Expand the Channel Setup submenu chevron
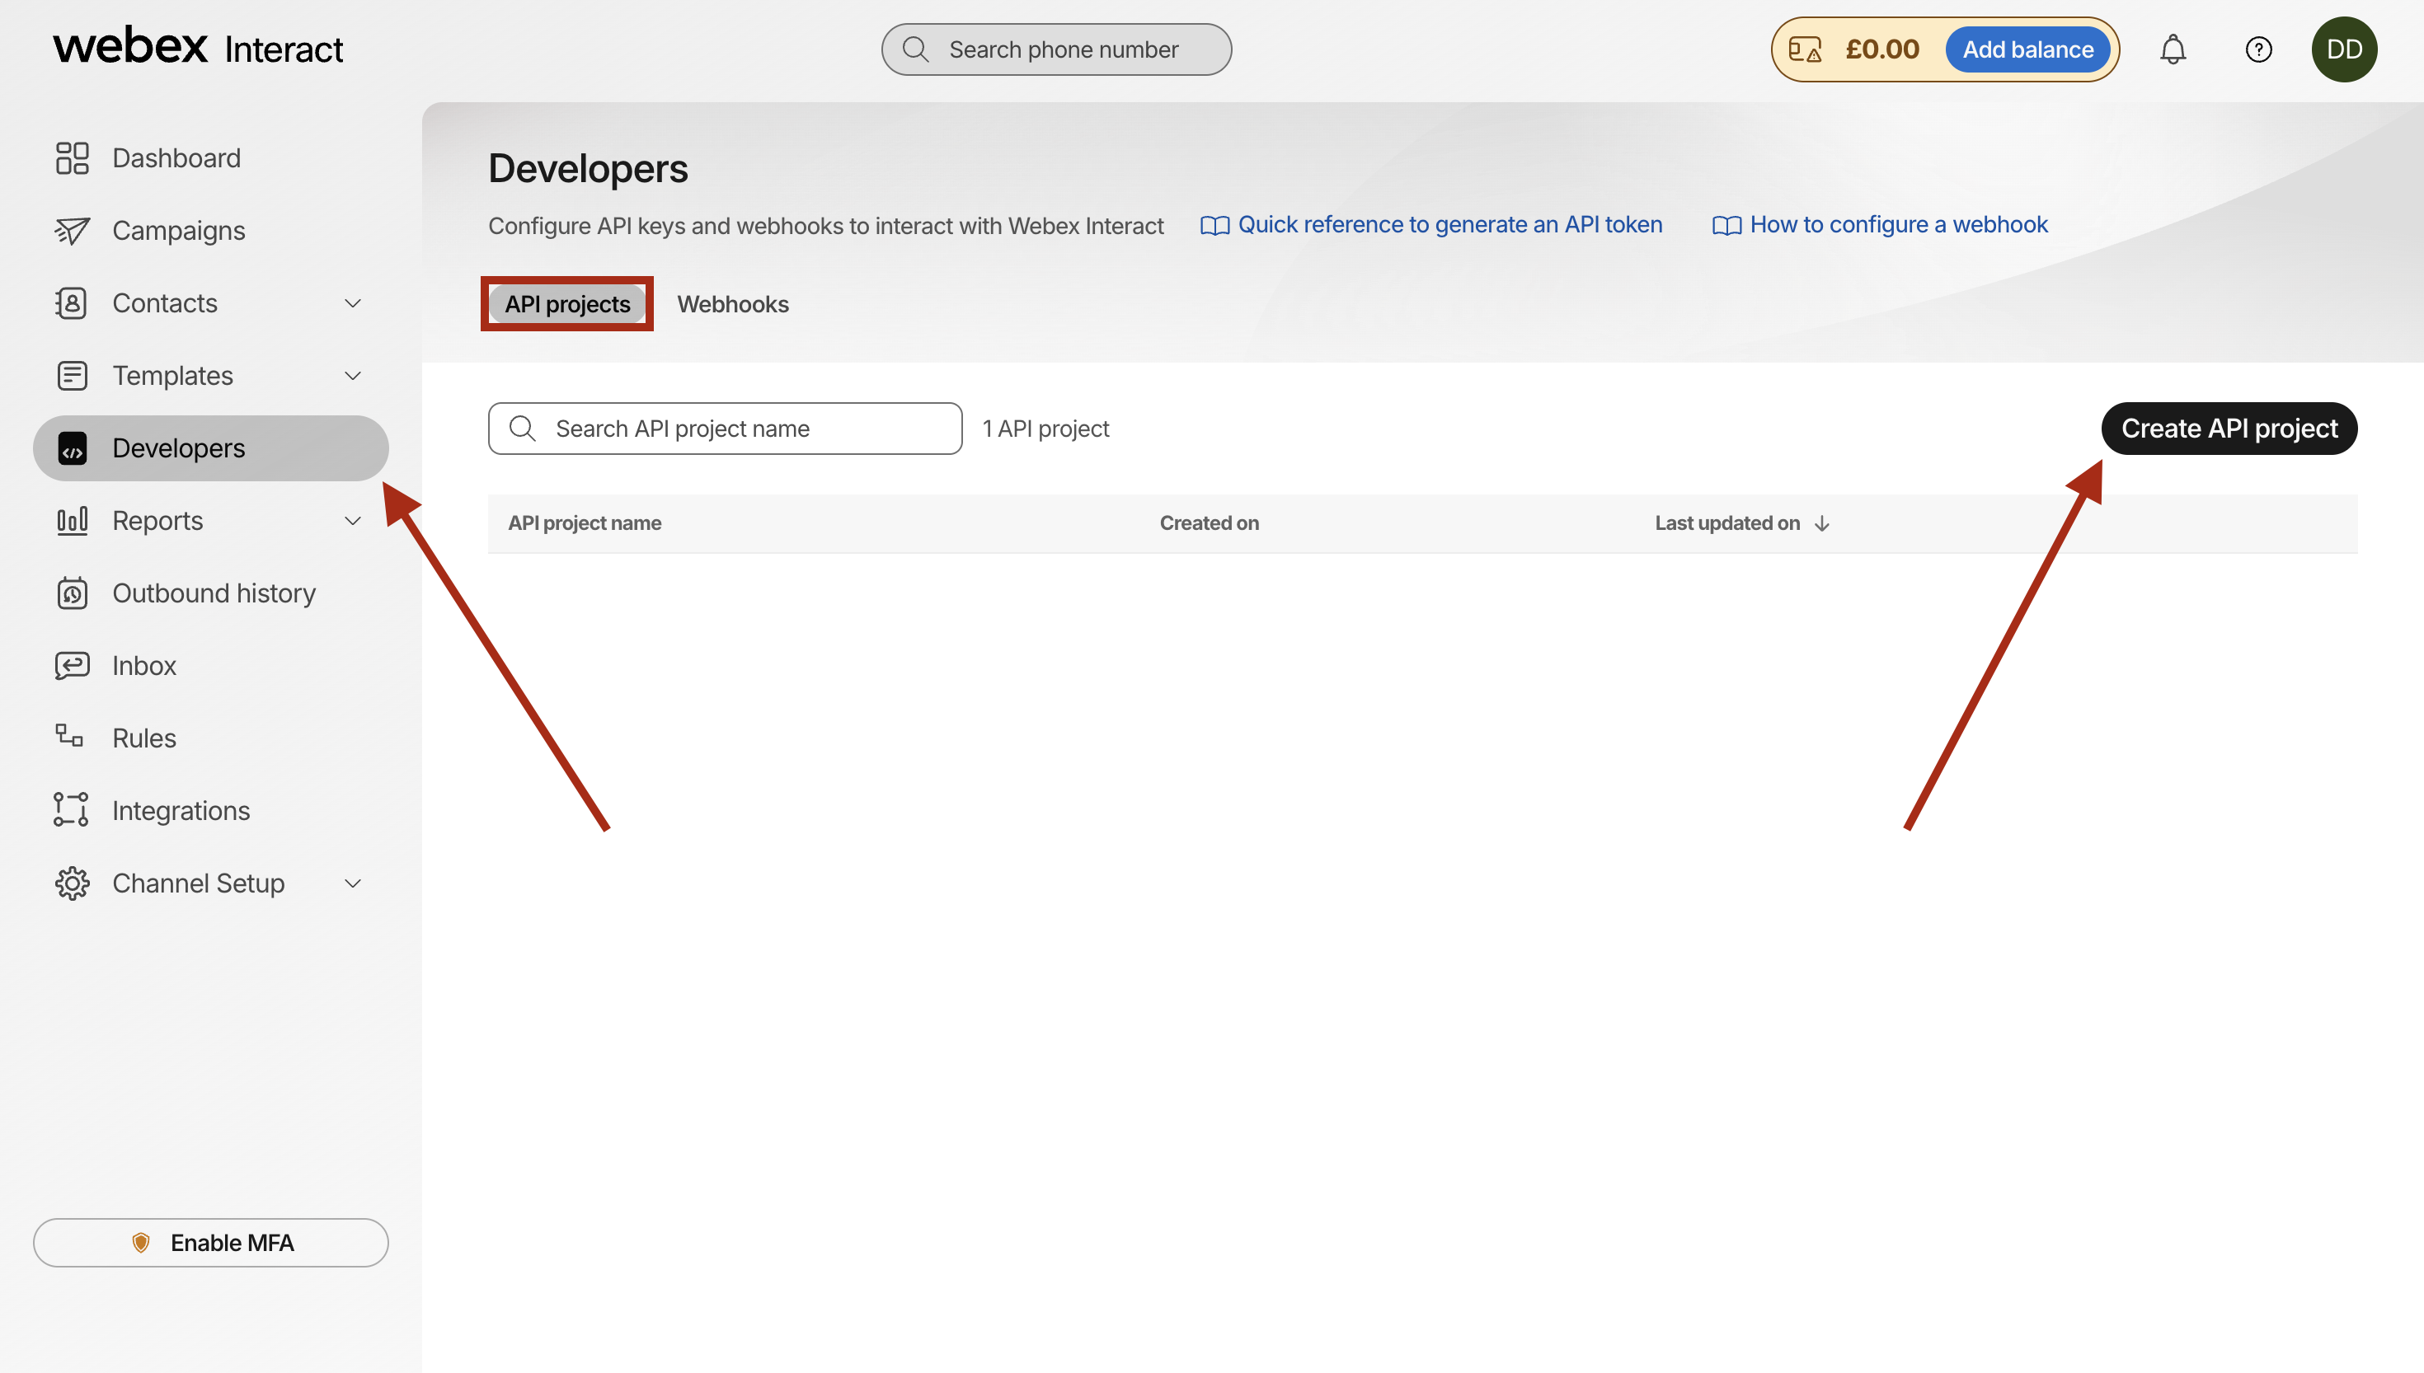The height and width of the screenshot is (1373, 2424). (353, 883)
